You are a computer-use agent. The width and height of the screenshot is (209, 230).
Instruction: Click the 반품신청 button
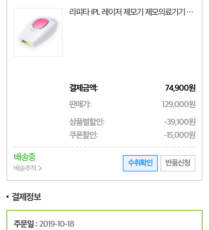178,163
